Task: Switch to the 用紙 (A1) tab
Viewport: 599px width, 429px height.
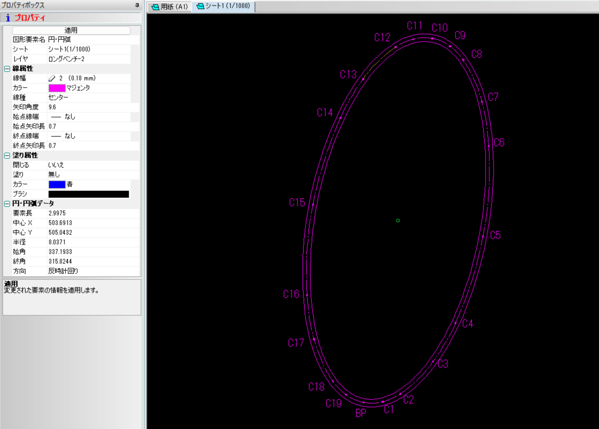Action: pyautogui.click(x=170, y=7)
